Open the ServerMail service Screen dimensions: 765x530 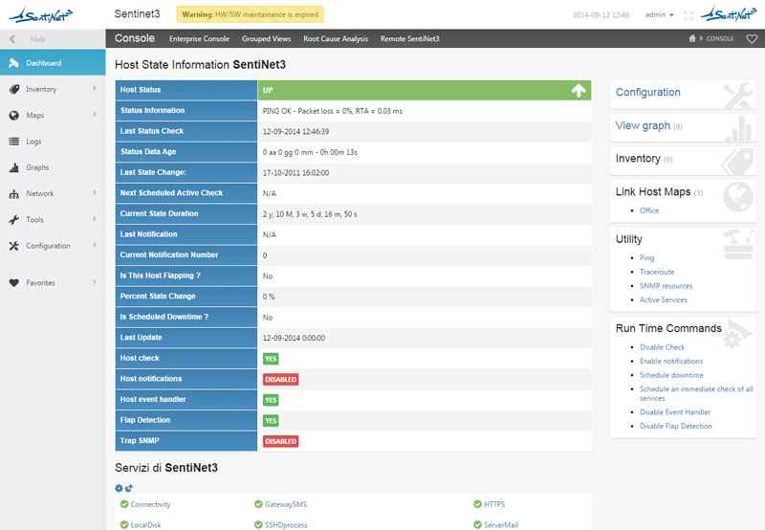(500, 525)
